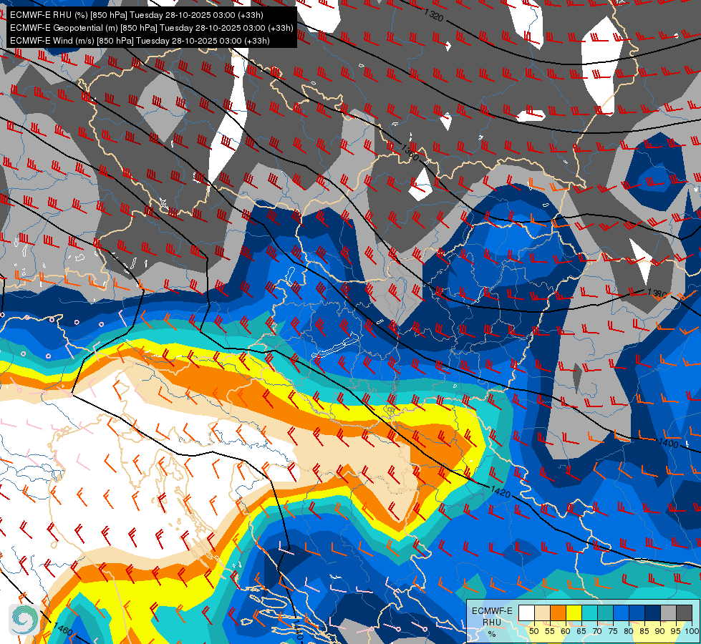
Task: Click the white legend swatch below 50%
Action: (526, 613)
